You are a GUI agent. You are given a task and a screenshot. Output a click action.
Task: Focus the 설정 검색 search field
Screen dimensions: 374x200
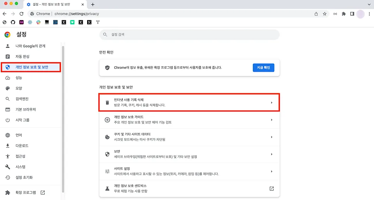pos(189,34)
